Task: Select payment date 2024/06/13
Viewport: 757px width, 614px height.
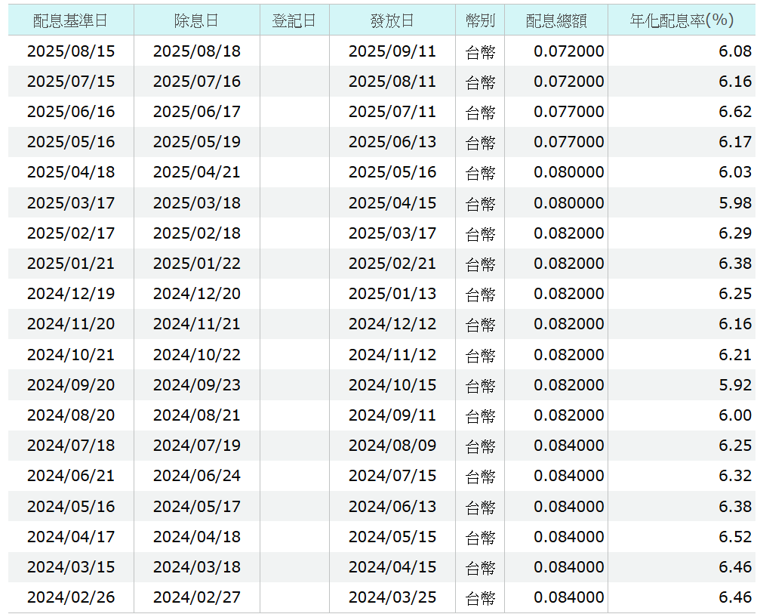Action: pos(392,507)
